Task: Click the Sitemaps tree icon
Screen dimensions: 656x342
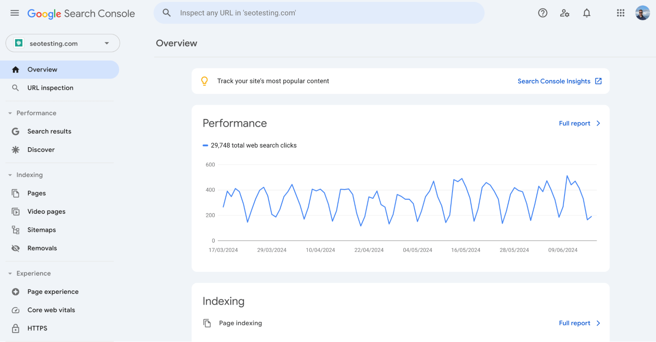Action: [x=15, y=230]
